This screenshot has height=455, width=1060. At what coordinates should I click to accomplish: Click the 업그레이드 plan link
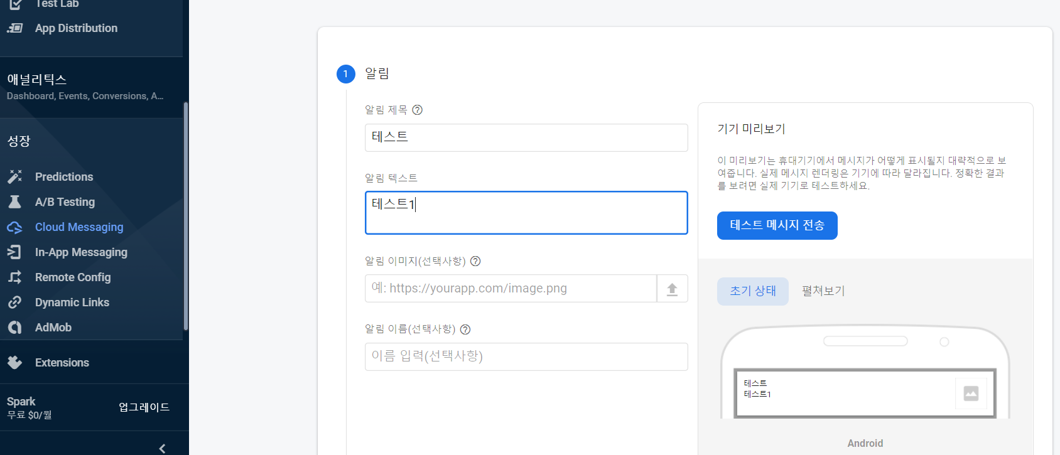(x=144, y=407)
